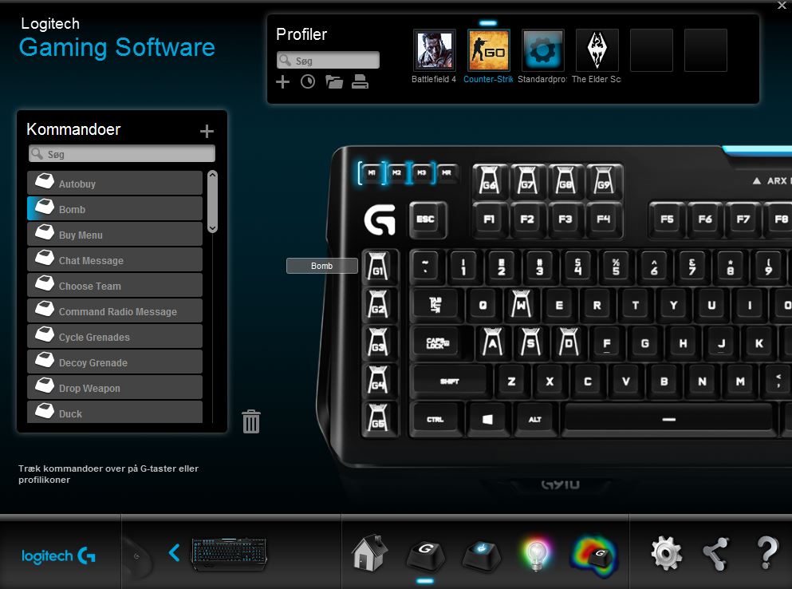The image size is (792, 589).
Task: Select the Cycle Grenades command
Action: (x=115, y=336)
